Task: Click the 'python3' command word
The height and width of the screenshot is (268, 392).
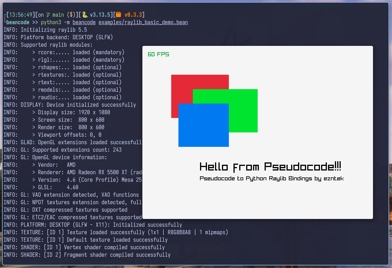Action: 51,22
